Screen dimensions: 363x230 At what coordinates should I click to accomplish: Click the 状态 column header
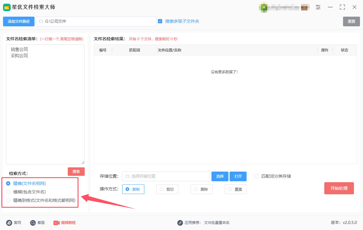coord(345,50)
